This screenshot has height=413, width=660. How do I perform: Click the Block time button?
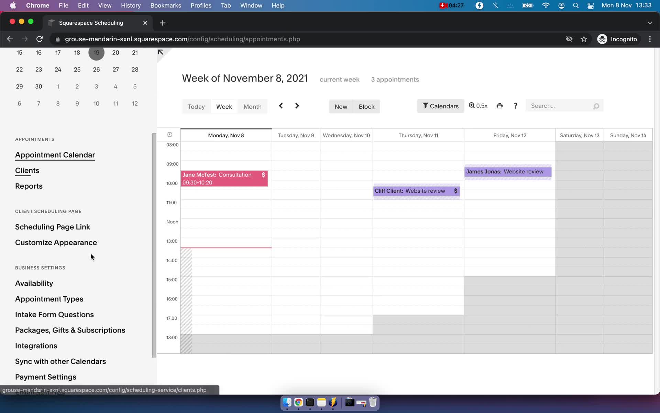pos(366,107)
